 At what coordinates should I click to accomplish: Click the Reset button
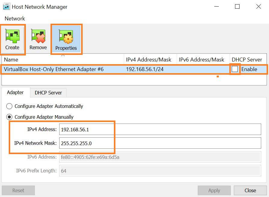(x=18, y=190)
